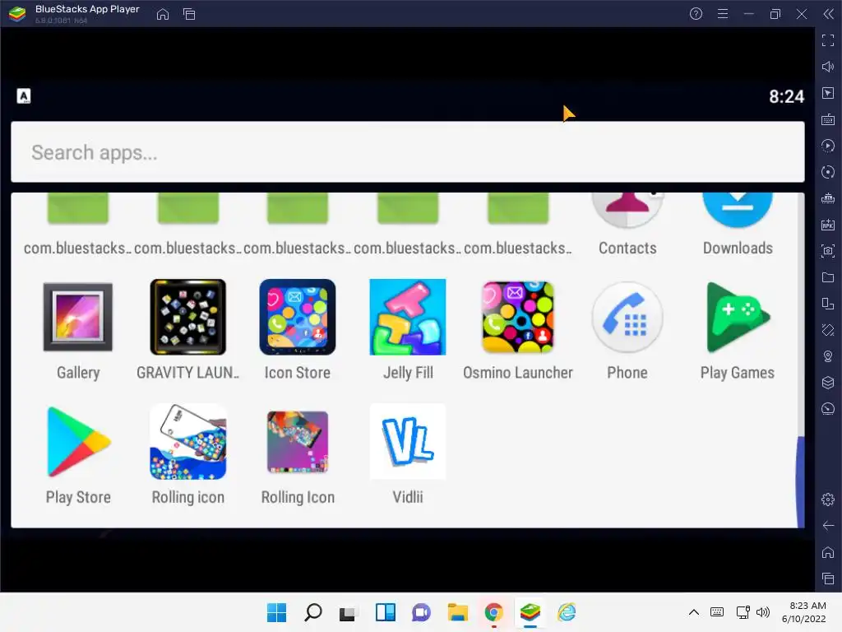Screen dimensions: 842x632
Task: Launch the Vidlii app
Action: [408, 442]
